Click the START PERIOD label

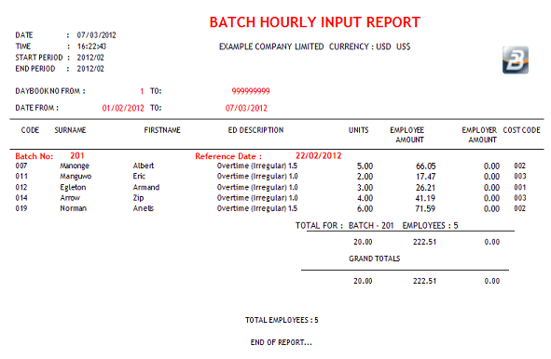pos(39,58)
